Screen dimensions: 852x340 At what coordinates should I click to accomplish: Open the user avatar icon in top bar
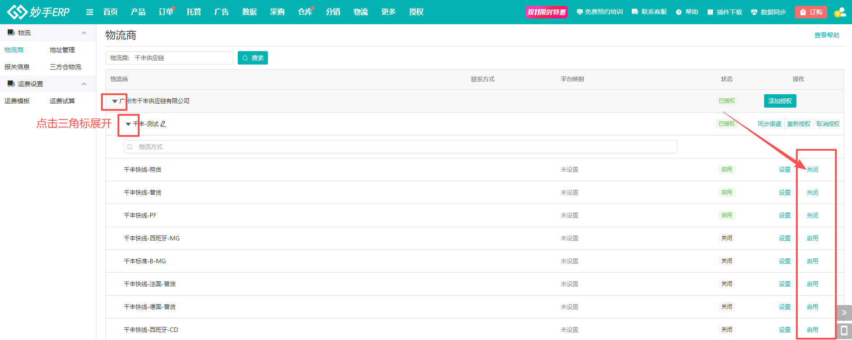click(839, 12)
